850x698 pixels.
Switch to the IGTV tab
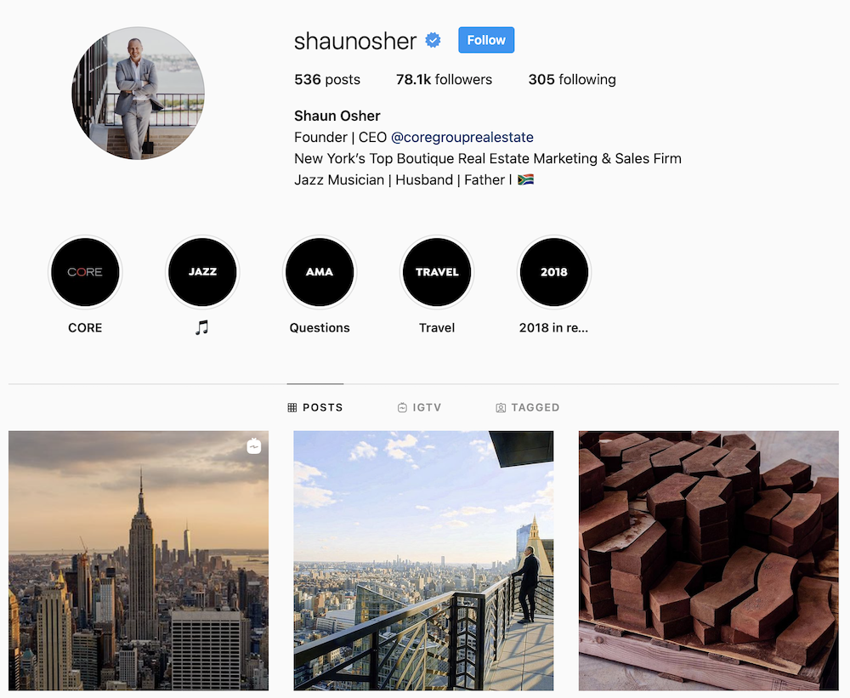click(420, 407)
